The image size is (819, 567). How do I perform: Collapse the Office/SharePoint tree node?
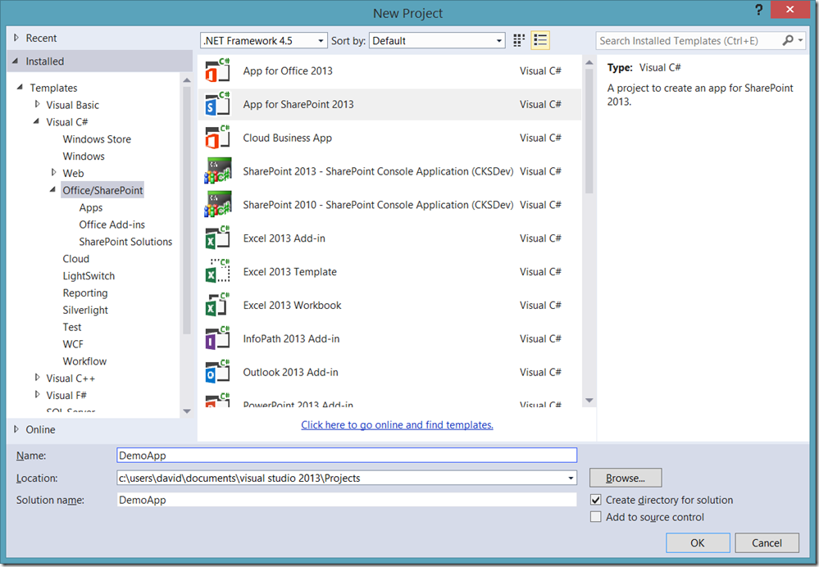[52, 190]
